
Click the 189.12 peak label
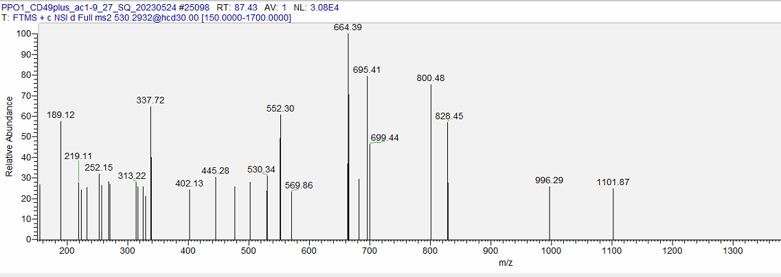click(x=61, y=115)
